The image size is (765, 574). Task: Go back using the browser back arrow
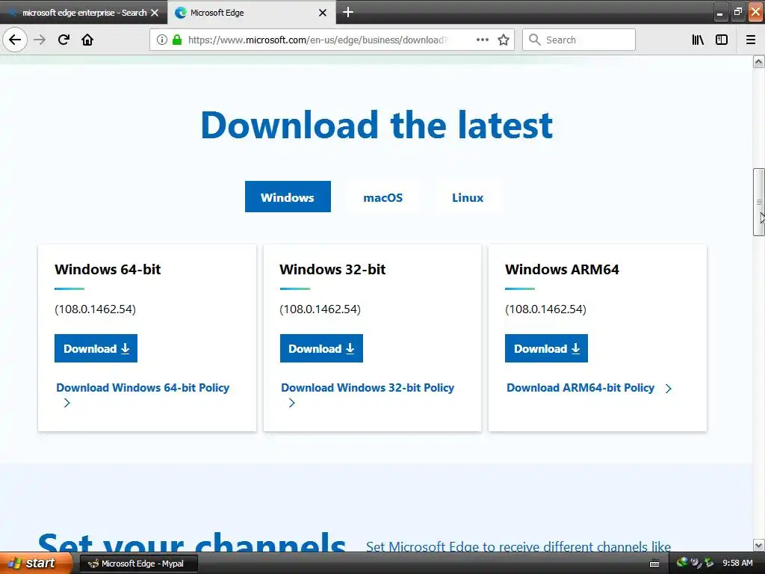pos(15,40)
